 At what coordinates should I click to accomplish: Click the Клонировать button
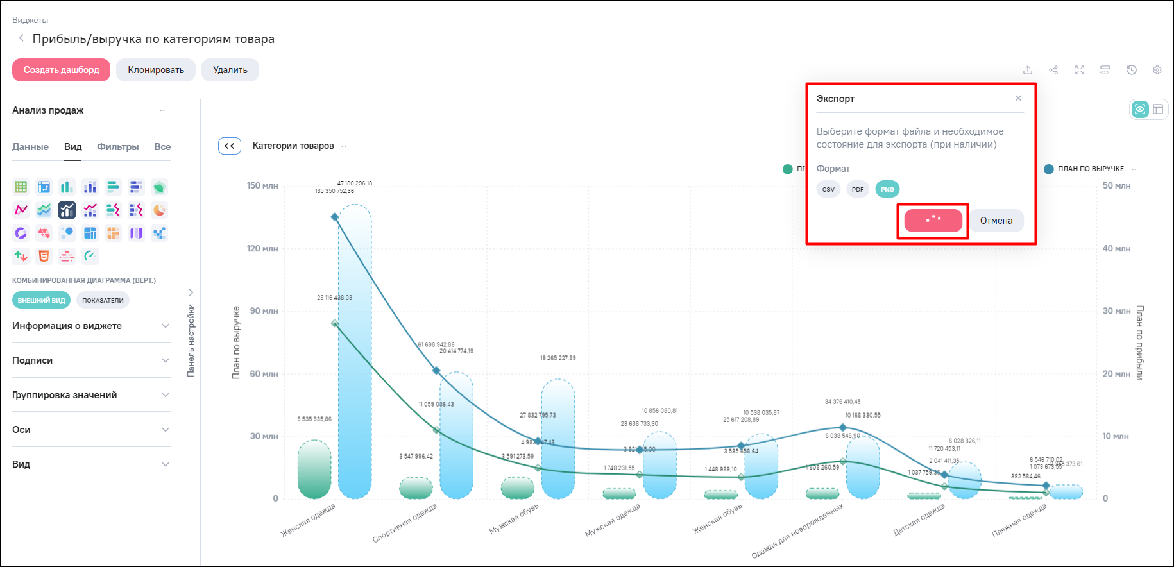pos(156,70)
